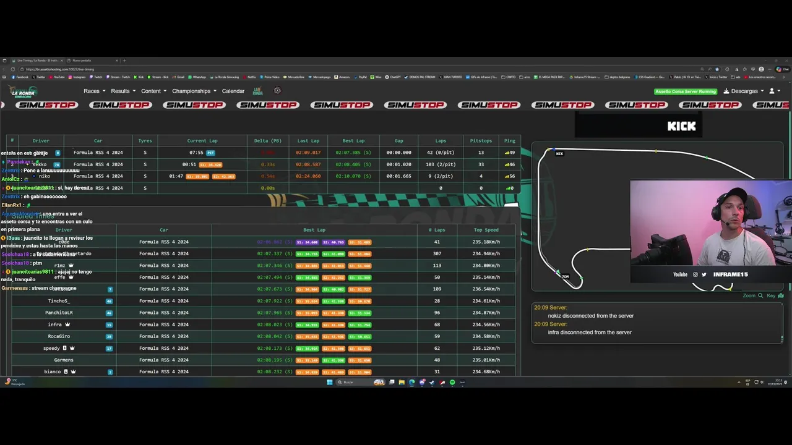Show hidden system tray icons
This screenshot has width=792, height=445.
click(x=739, y=383)
